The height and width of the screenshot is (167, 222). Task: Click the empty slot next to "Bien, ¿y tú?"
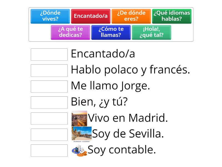tap(49, 102)
